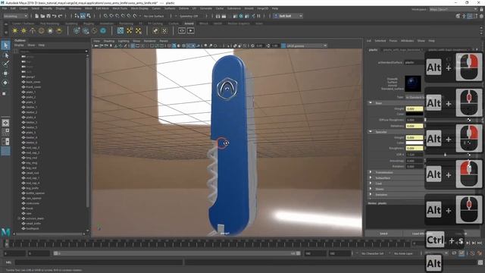Select the Lasso tool in toolbox
The height and width of the screenshot is (273, 485).
point(5,55)
